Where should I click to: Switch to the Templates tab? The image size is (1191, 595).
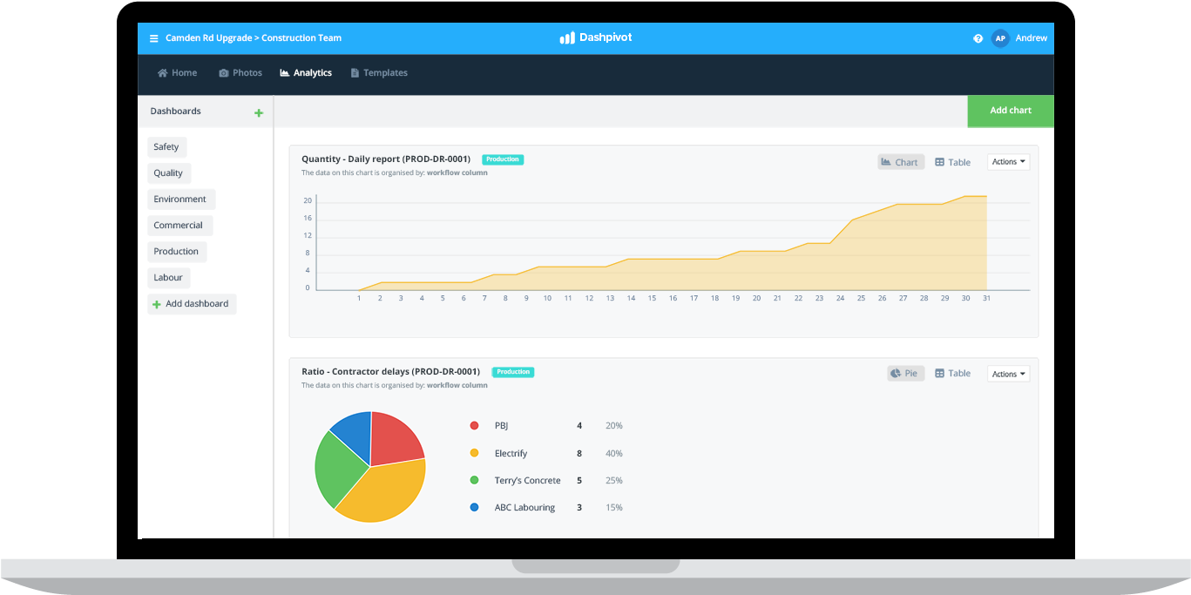378,73
